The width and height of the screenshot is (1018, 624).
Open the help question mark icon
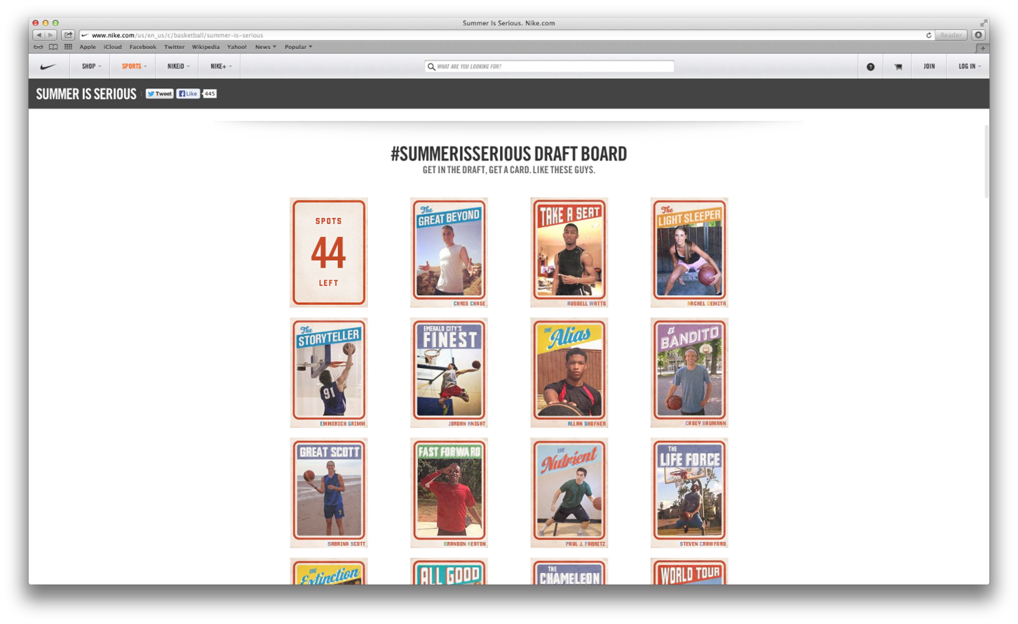click(x=870, y=67)
